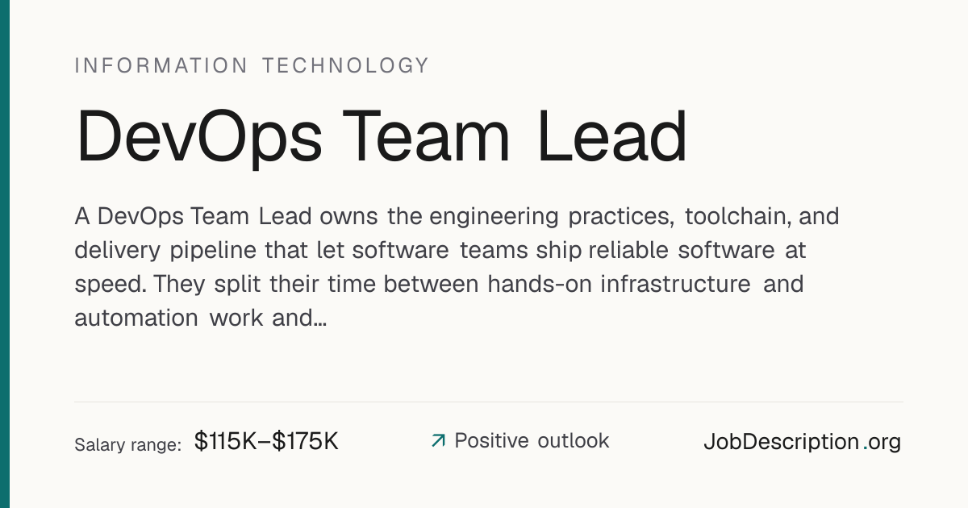Click the $115K–$175K salary value
This screenshot has width=968, height=508.
(266, 441)
